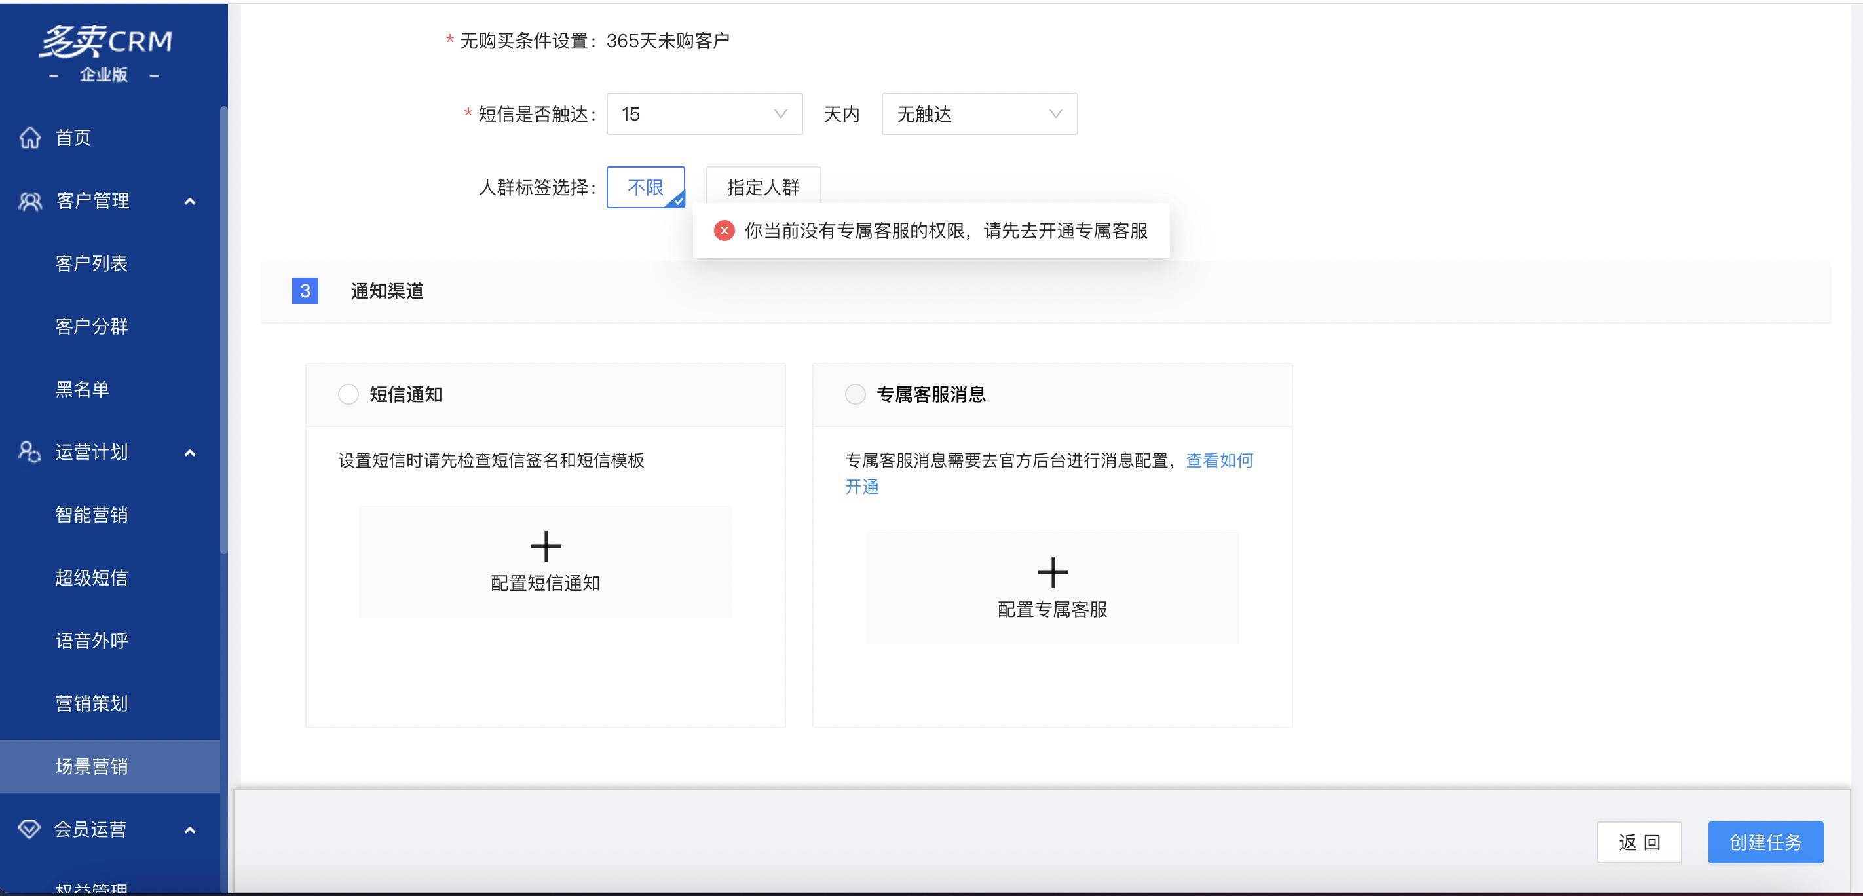Click the 创建任务 button
Viewport: 1863px width, 896px height.
[1765, 842]
